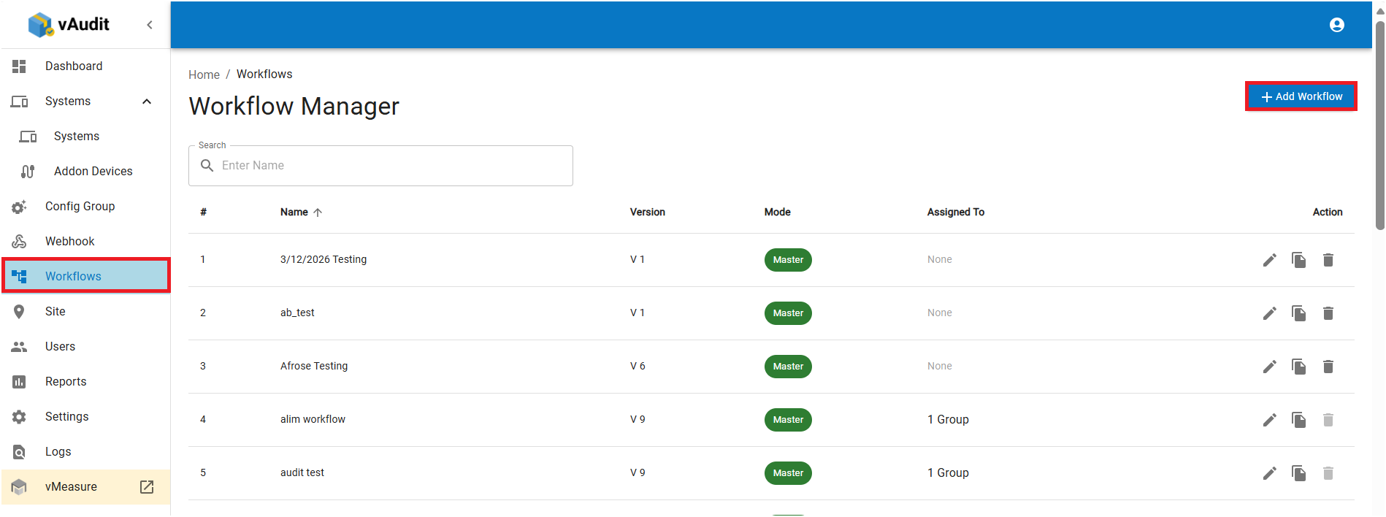
Task: Click '1 Group' in alim workflow row
Action: tap(948, 420)
